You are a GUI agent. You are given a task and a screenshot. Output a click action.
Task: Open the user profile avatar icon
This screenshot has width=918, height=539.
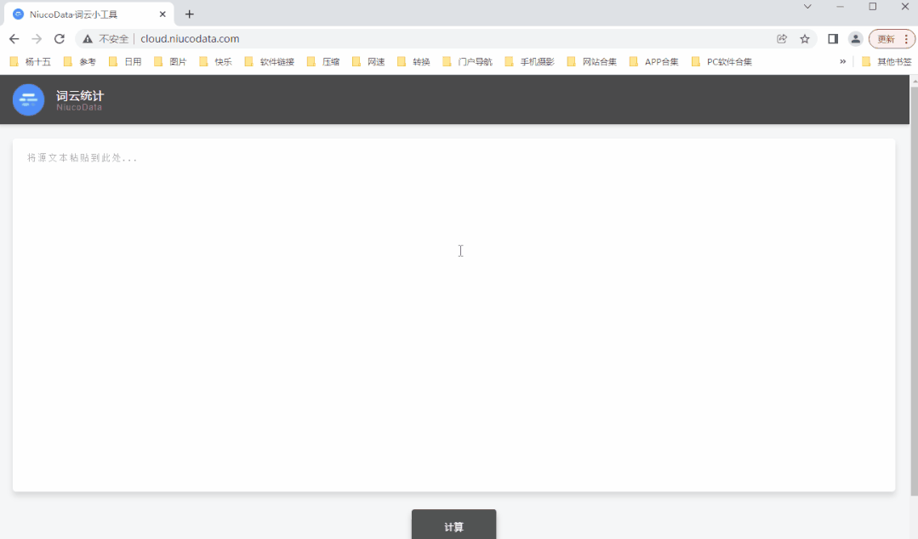point(856,39)
